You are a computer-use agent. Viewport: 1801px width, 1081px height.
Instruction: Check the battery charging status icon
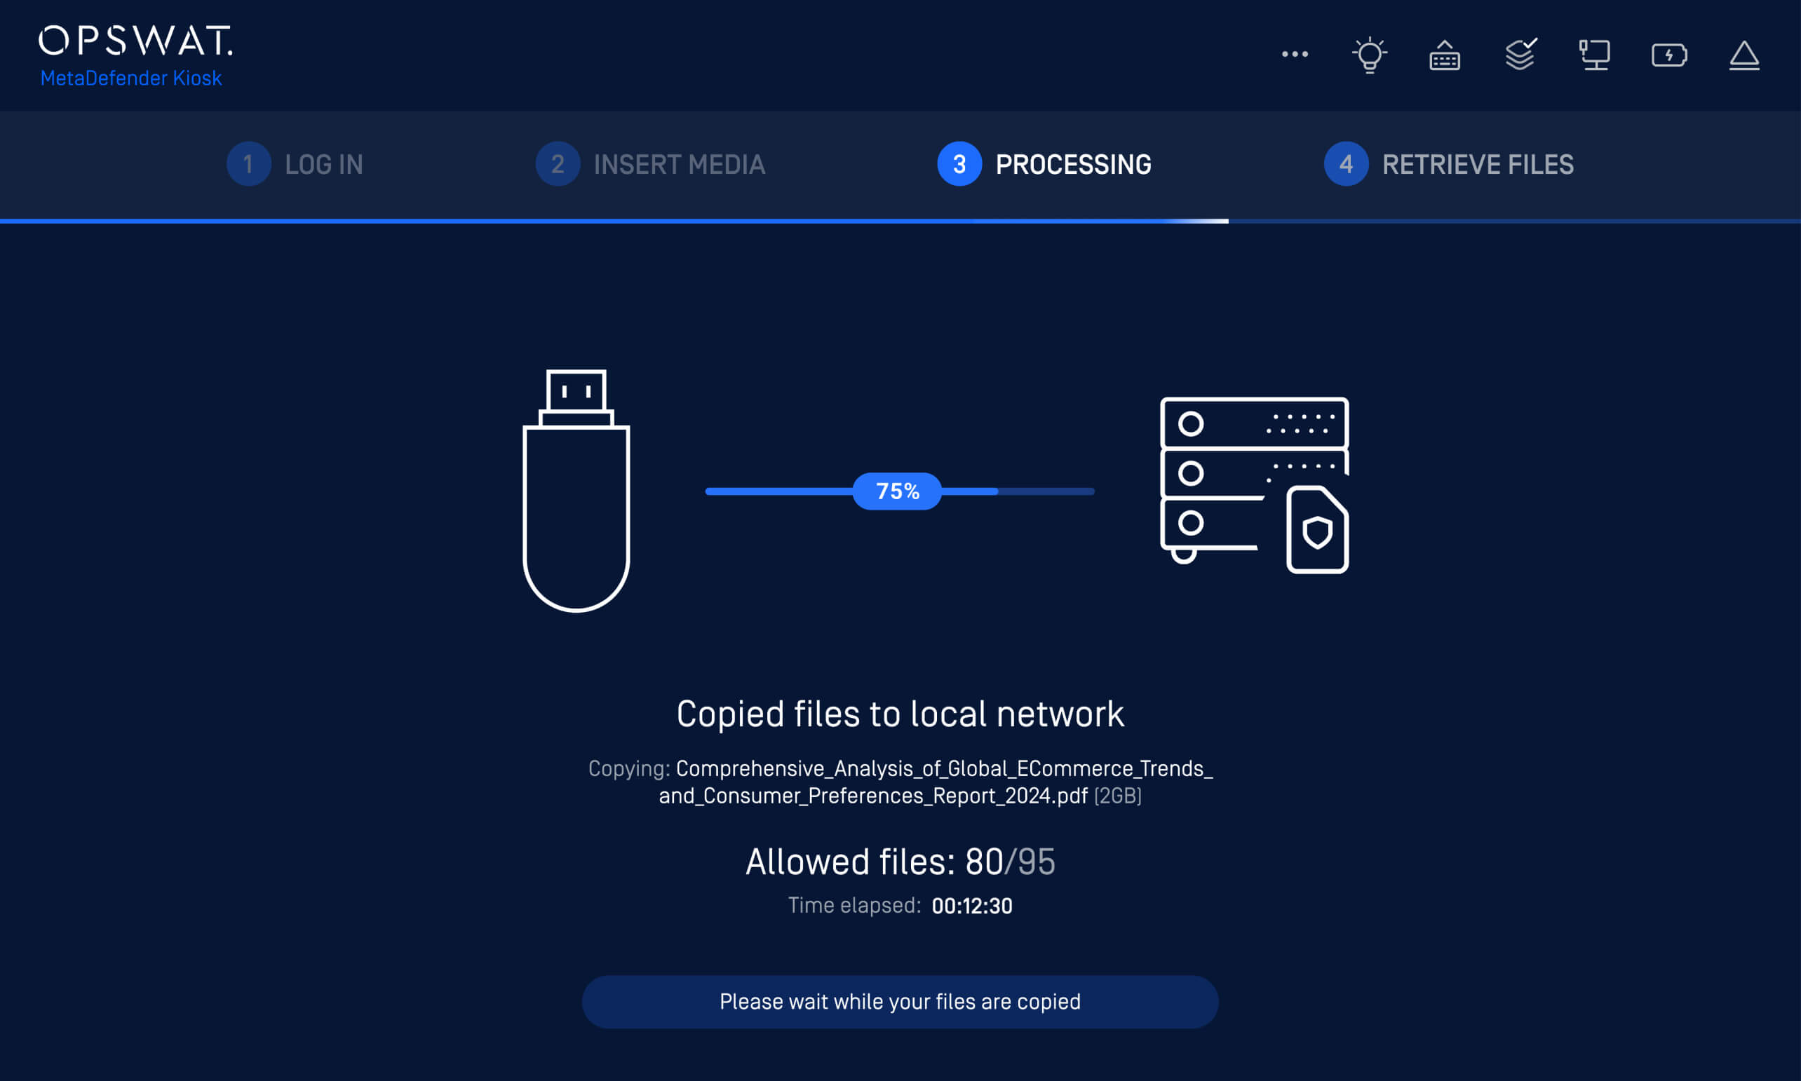tap(1669, 55)
